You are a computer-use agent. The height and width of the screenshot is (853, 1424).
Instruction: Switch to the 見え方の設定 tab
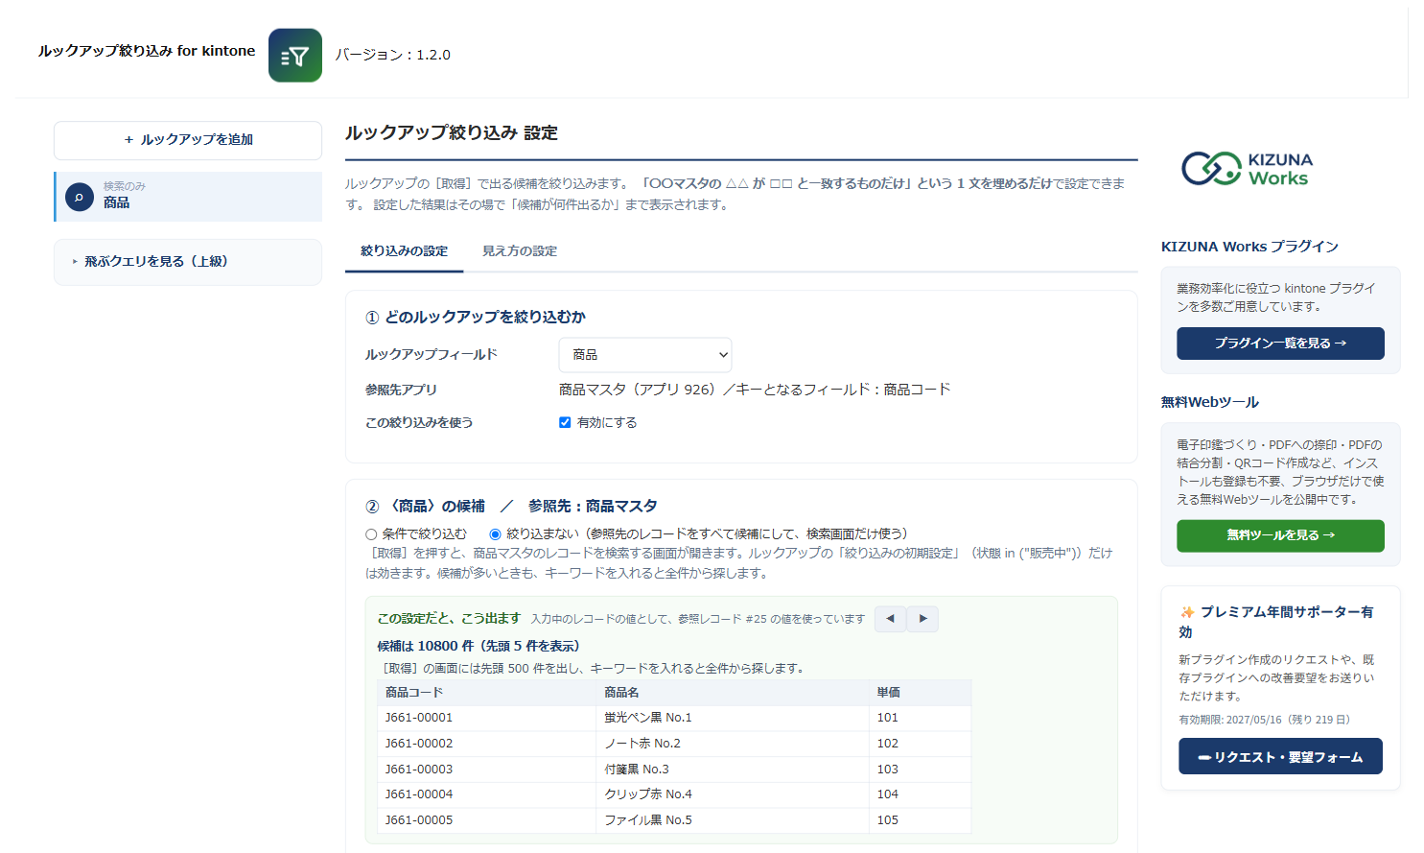[x=520, y=251]
